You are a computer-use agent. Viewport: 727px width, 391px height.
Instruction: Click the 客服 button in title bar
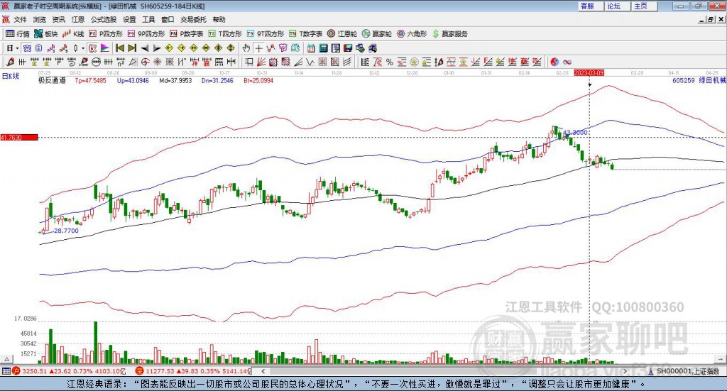tap(590, 6)
